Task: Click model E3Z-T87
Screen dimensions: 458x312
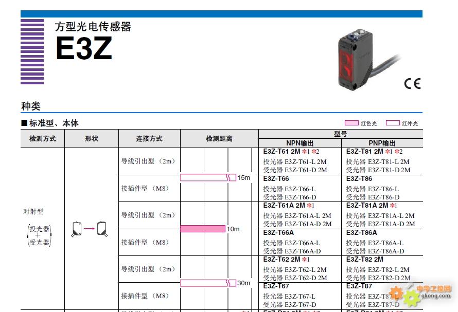Action: [359, 286]
